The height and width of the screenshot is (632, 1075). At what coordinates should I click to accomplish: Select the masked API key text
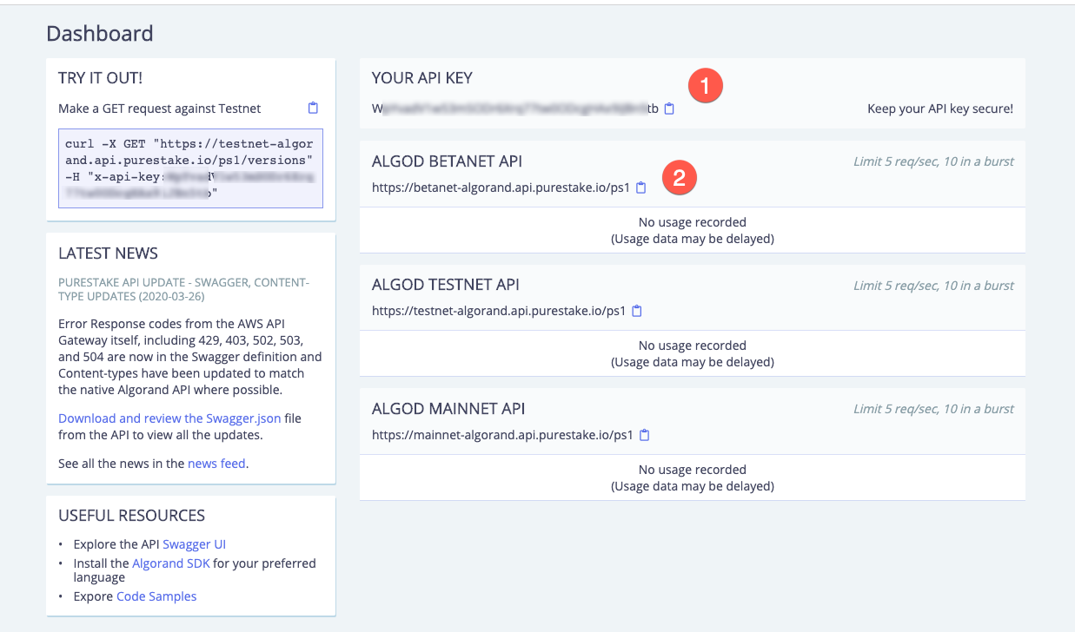tap(517, 109)
